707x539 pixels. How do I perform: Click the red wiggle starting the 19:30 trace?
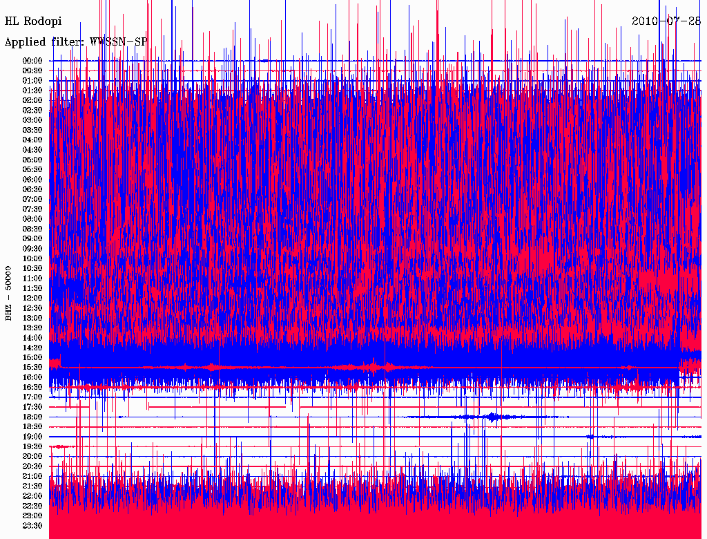[62, 446]
